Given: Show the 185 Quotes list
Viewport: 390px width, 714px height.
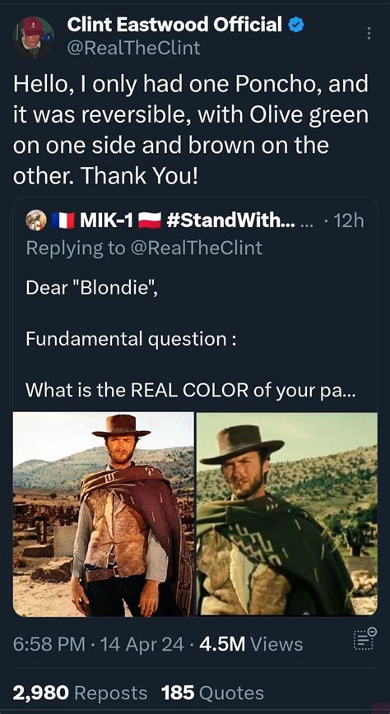Looking at the screenshot, I should pyautogui.click(x=212, y=693).
